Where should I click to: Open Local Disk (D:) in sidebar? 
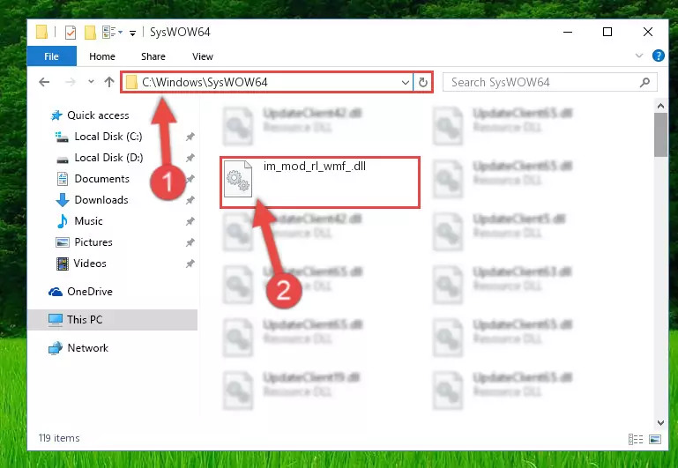pyautogui.click(x=108, y=158)
